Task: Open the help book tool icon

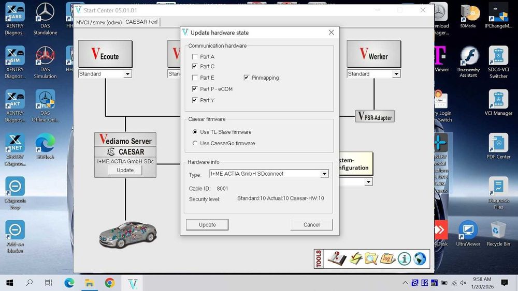Action: [337, 259]
